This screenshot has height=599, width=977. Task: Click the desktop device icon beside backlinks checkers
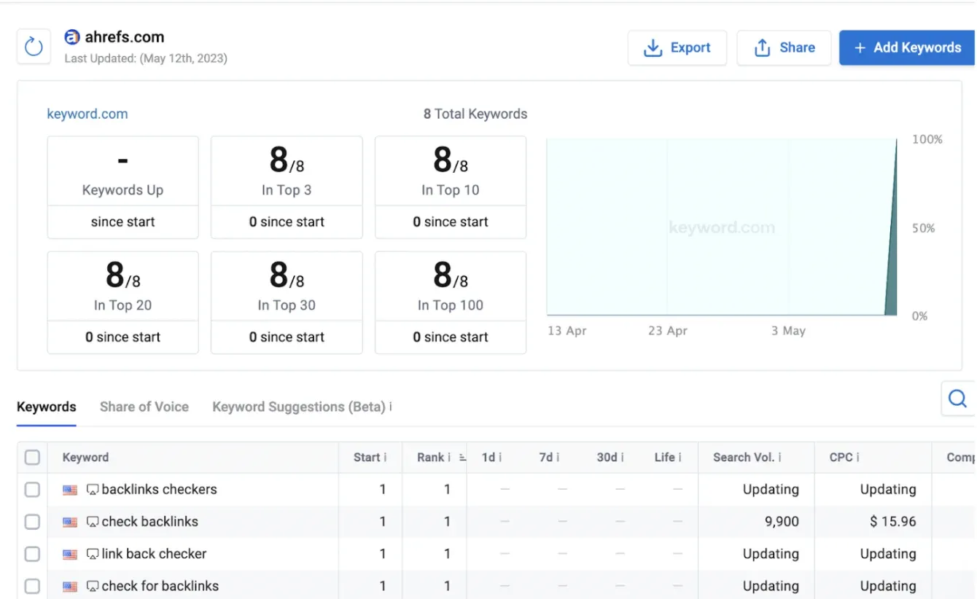[93, 489]
